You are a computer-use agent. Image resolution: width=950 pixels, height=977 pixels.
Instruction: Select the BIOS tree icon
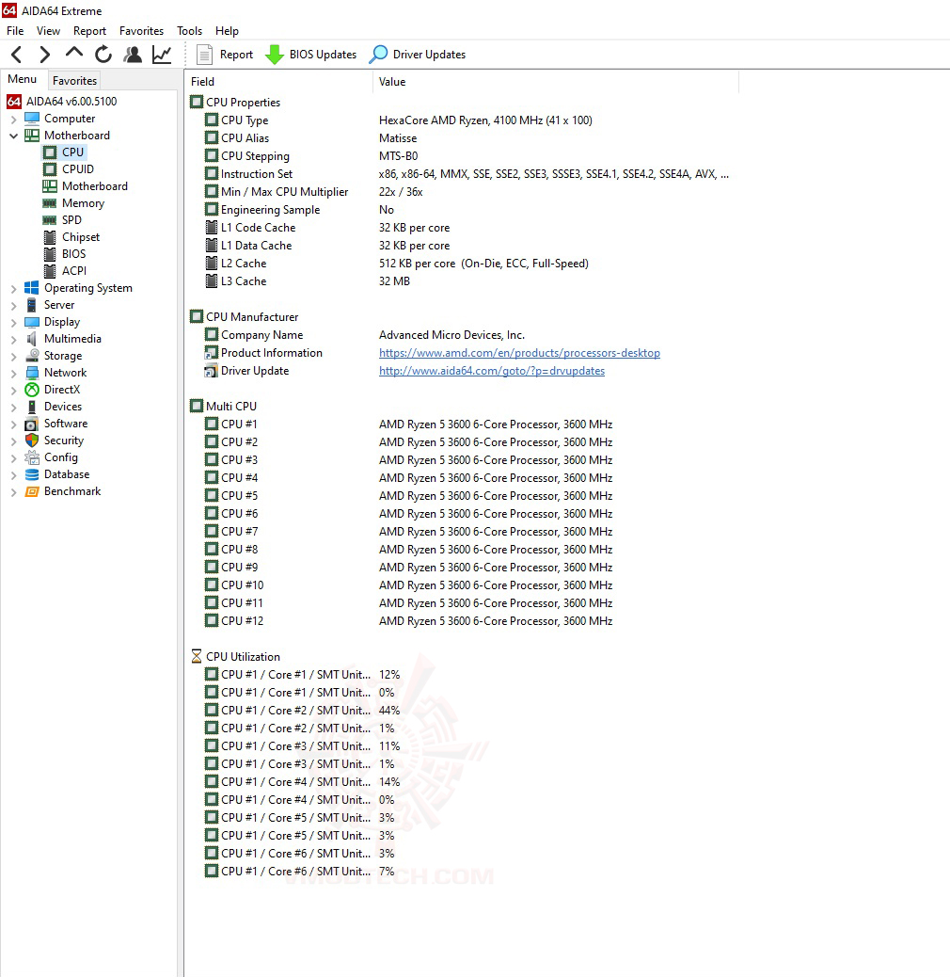coord(50,254)
